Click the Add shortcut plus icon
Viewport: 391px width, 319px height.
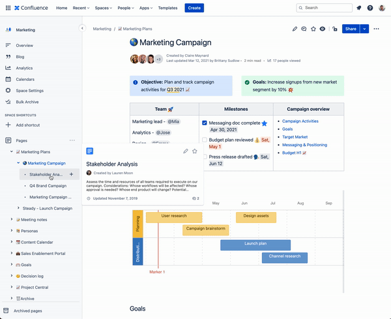[8, 125]
